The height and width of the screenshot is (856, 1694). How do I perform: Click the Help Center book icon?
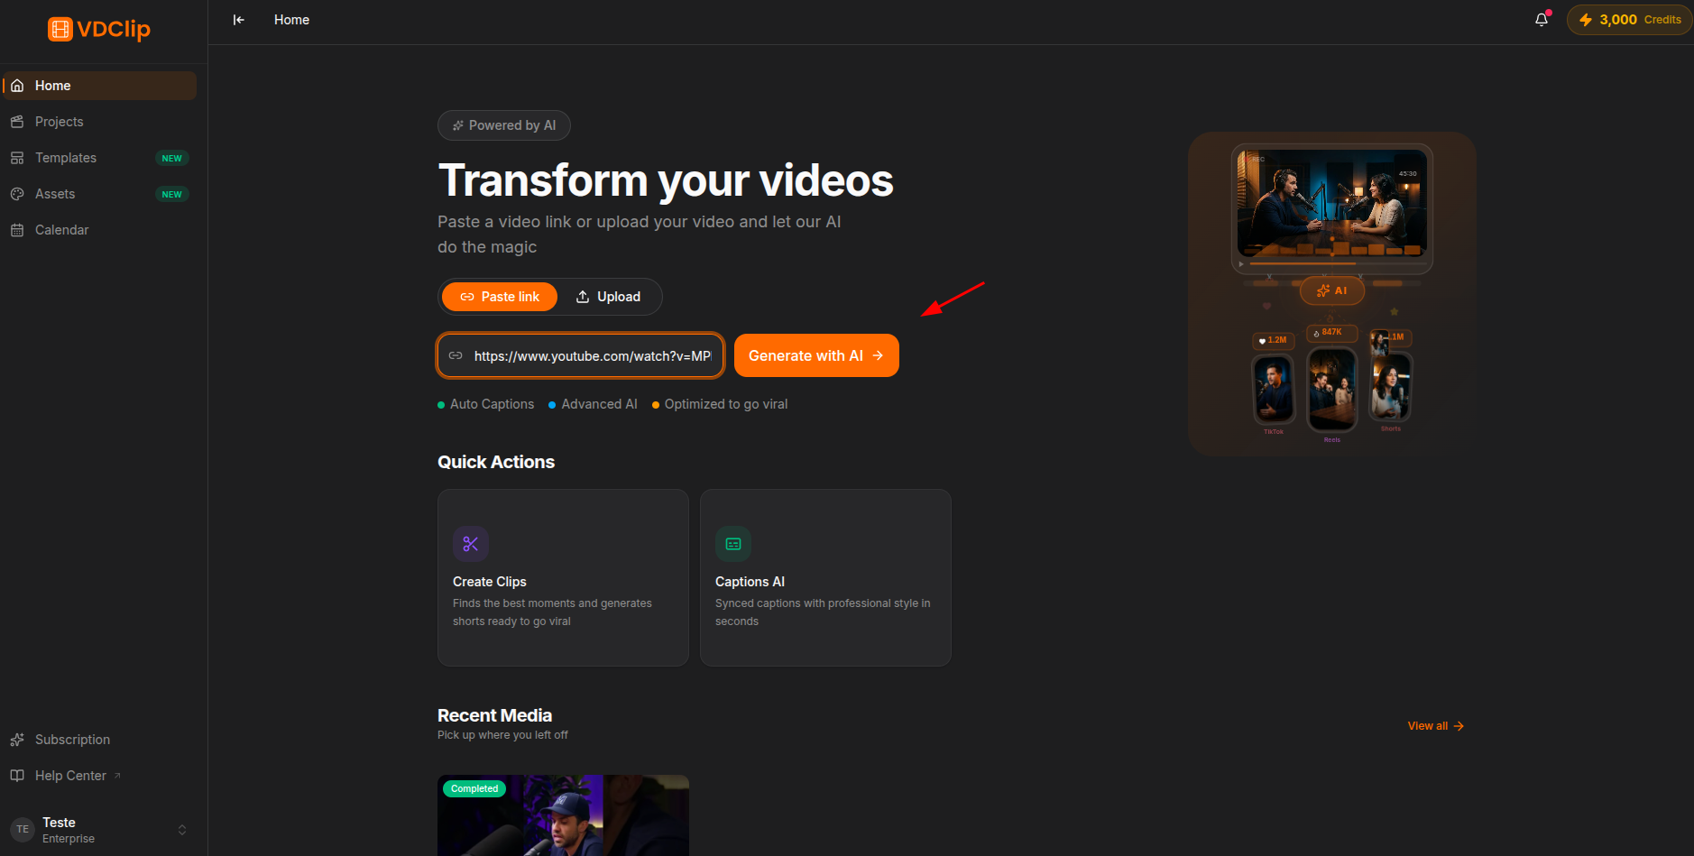[x=17, y=776]
